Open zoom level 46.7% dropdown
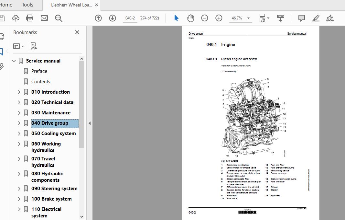Image resolution: width=345 pixels, height=220 pixels. [248, 18]
